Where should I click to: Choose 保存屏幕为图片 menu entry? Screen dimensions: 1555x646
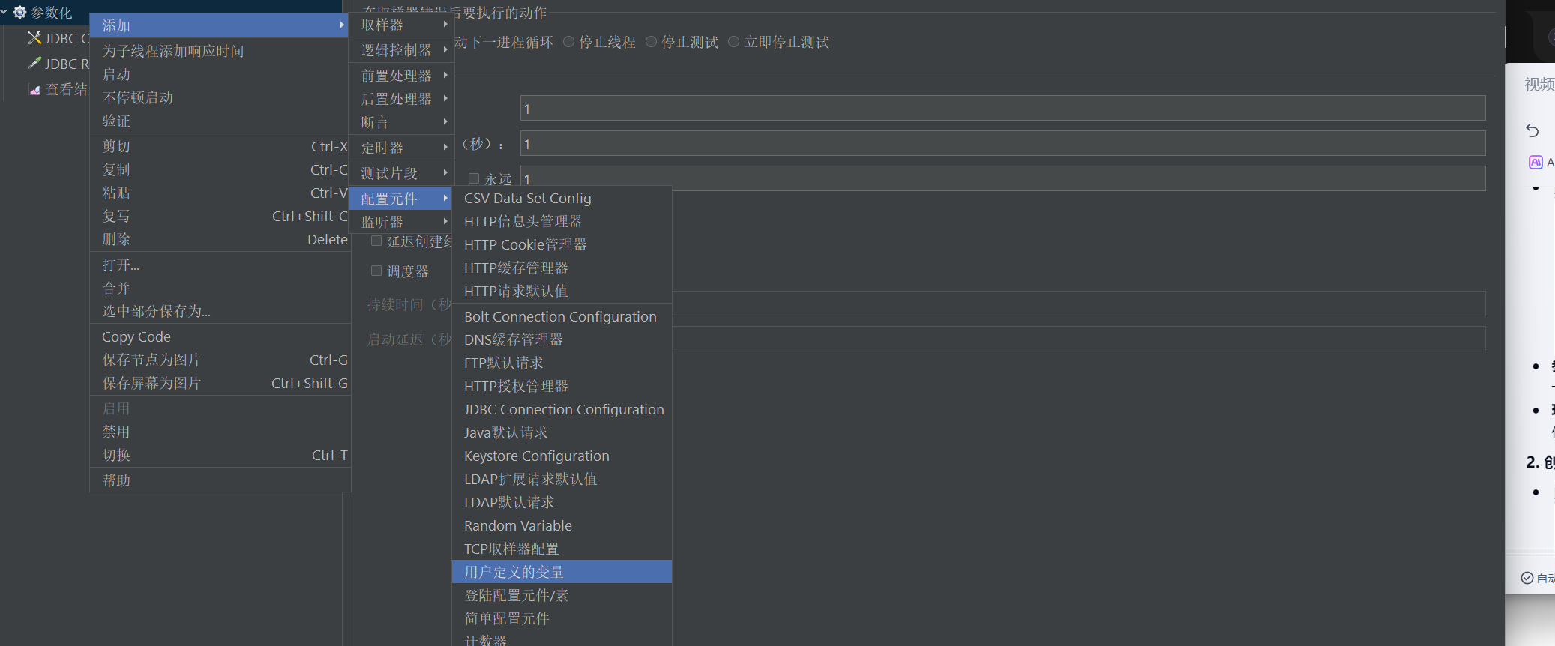point(220,383)
